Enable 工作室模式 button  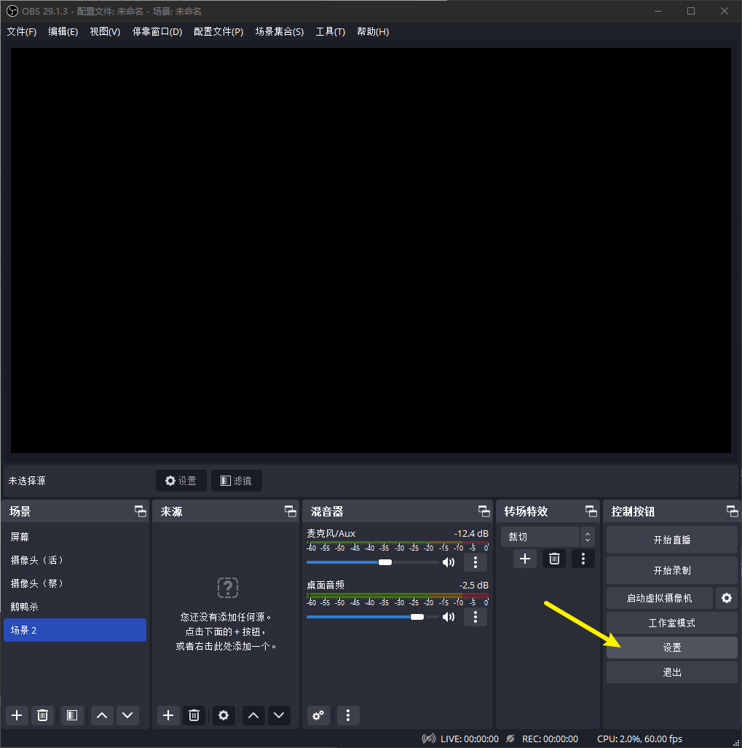pyautogui.click(x=672, y=623)
